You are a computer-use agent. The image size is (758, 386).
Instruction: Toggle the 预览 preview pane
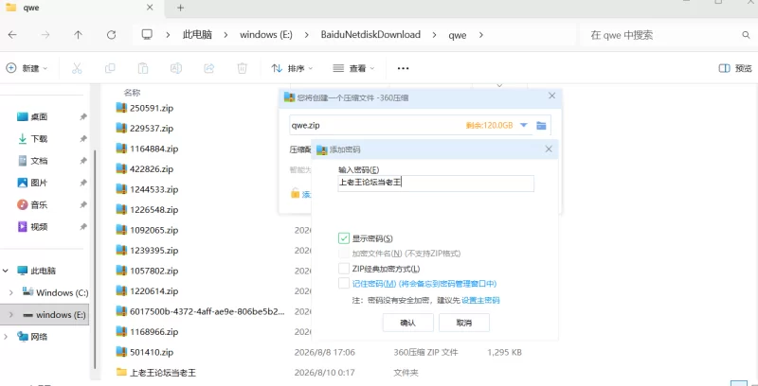[x=735, y=68]
